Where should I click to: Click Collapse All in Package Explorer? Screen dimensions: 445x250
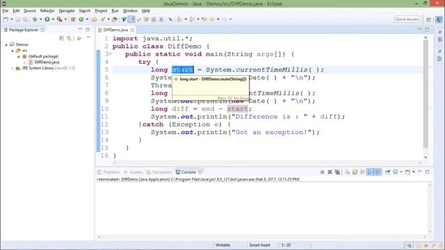tap(62, 38)
